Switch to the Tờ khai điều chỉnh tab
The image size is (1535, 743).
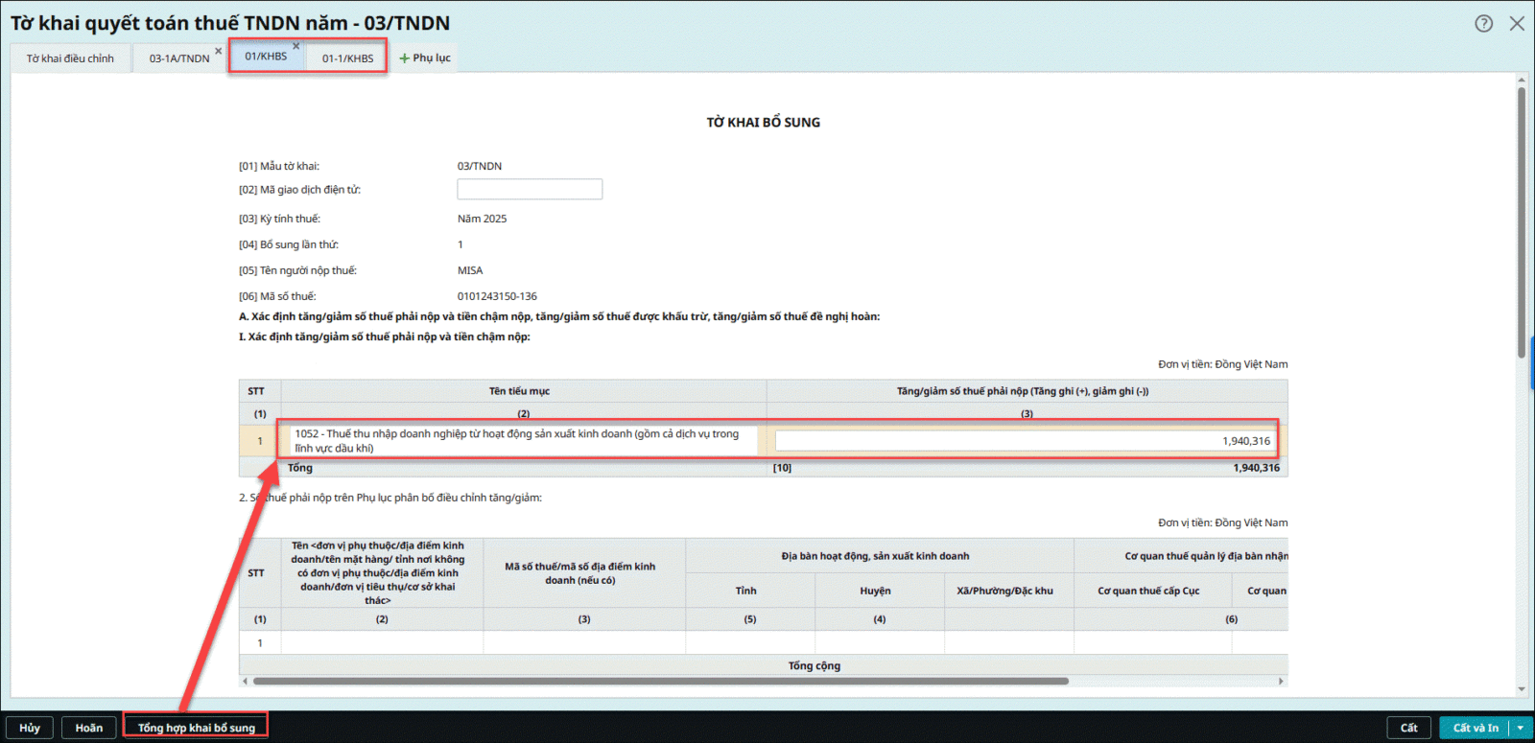70,58
